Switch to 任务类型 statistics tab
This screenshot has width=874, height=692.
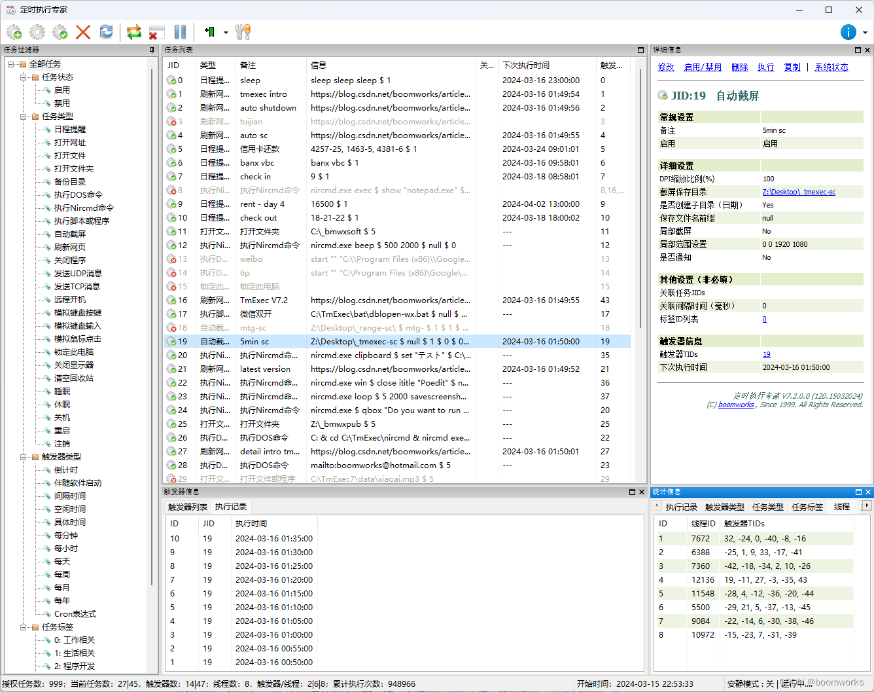[768, 507]
